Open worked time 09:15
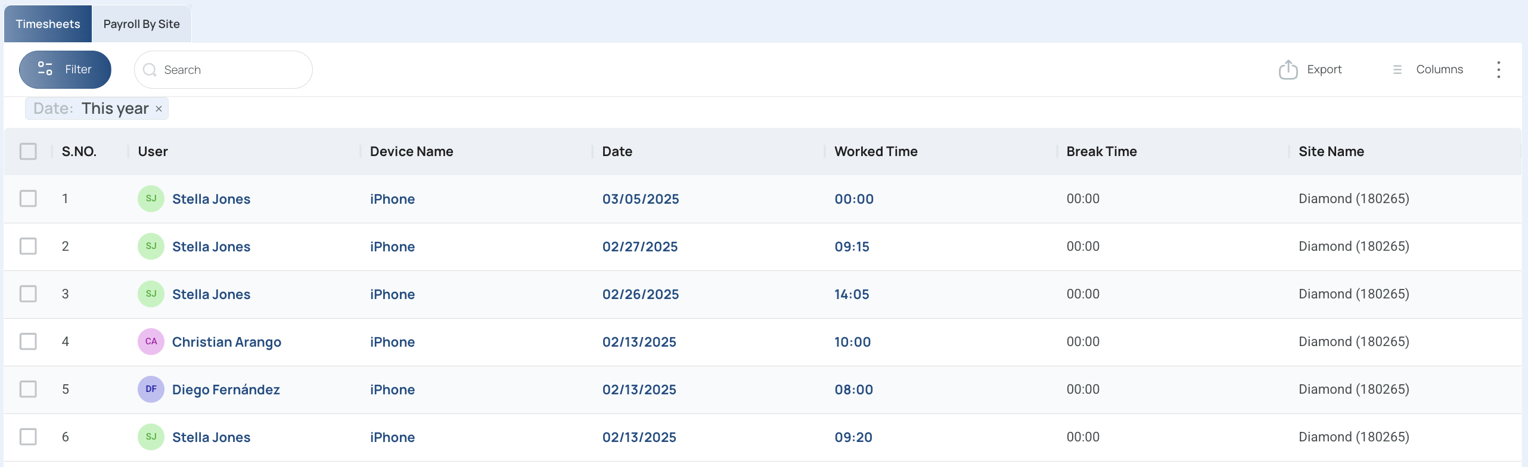Viewport: 1528px width, 467px height. point(852,247)
